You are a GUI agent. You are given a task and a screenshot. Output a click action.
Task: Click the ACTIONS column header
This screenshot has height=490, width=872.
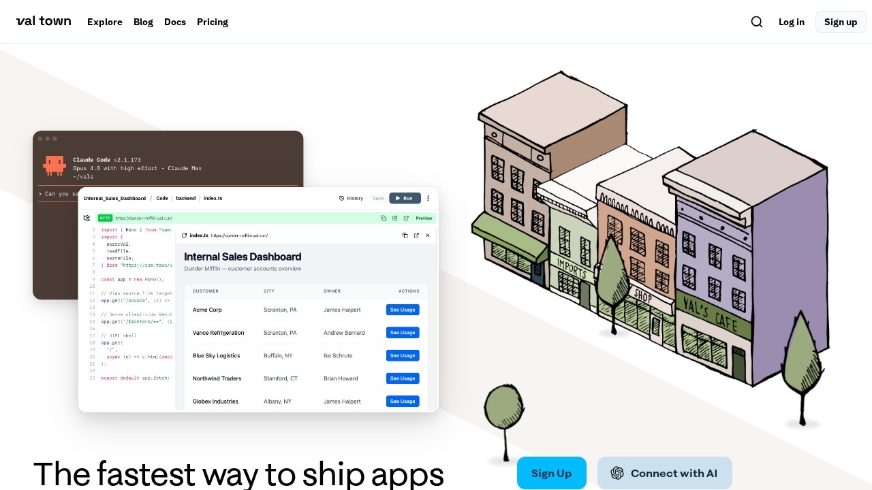point(409,291)
